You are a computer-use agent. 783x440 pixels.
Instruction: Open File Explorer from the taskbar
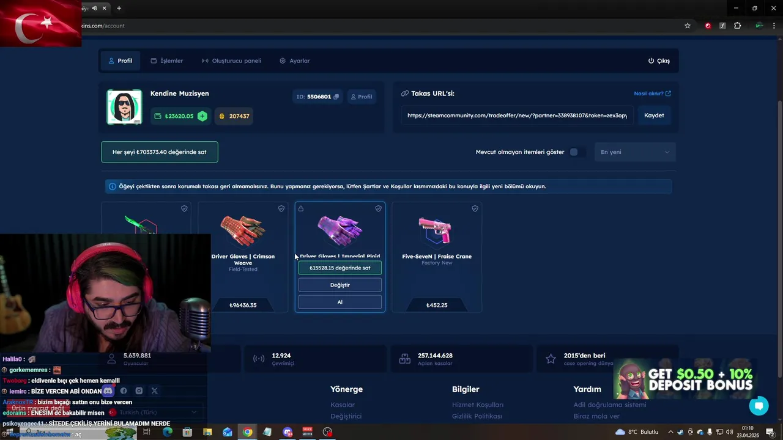[207, 432]
